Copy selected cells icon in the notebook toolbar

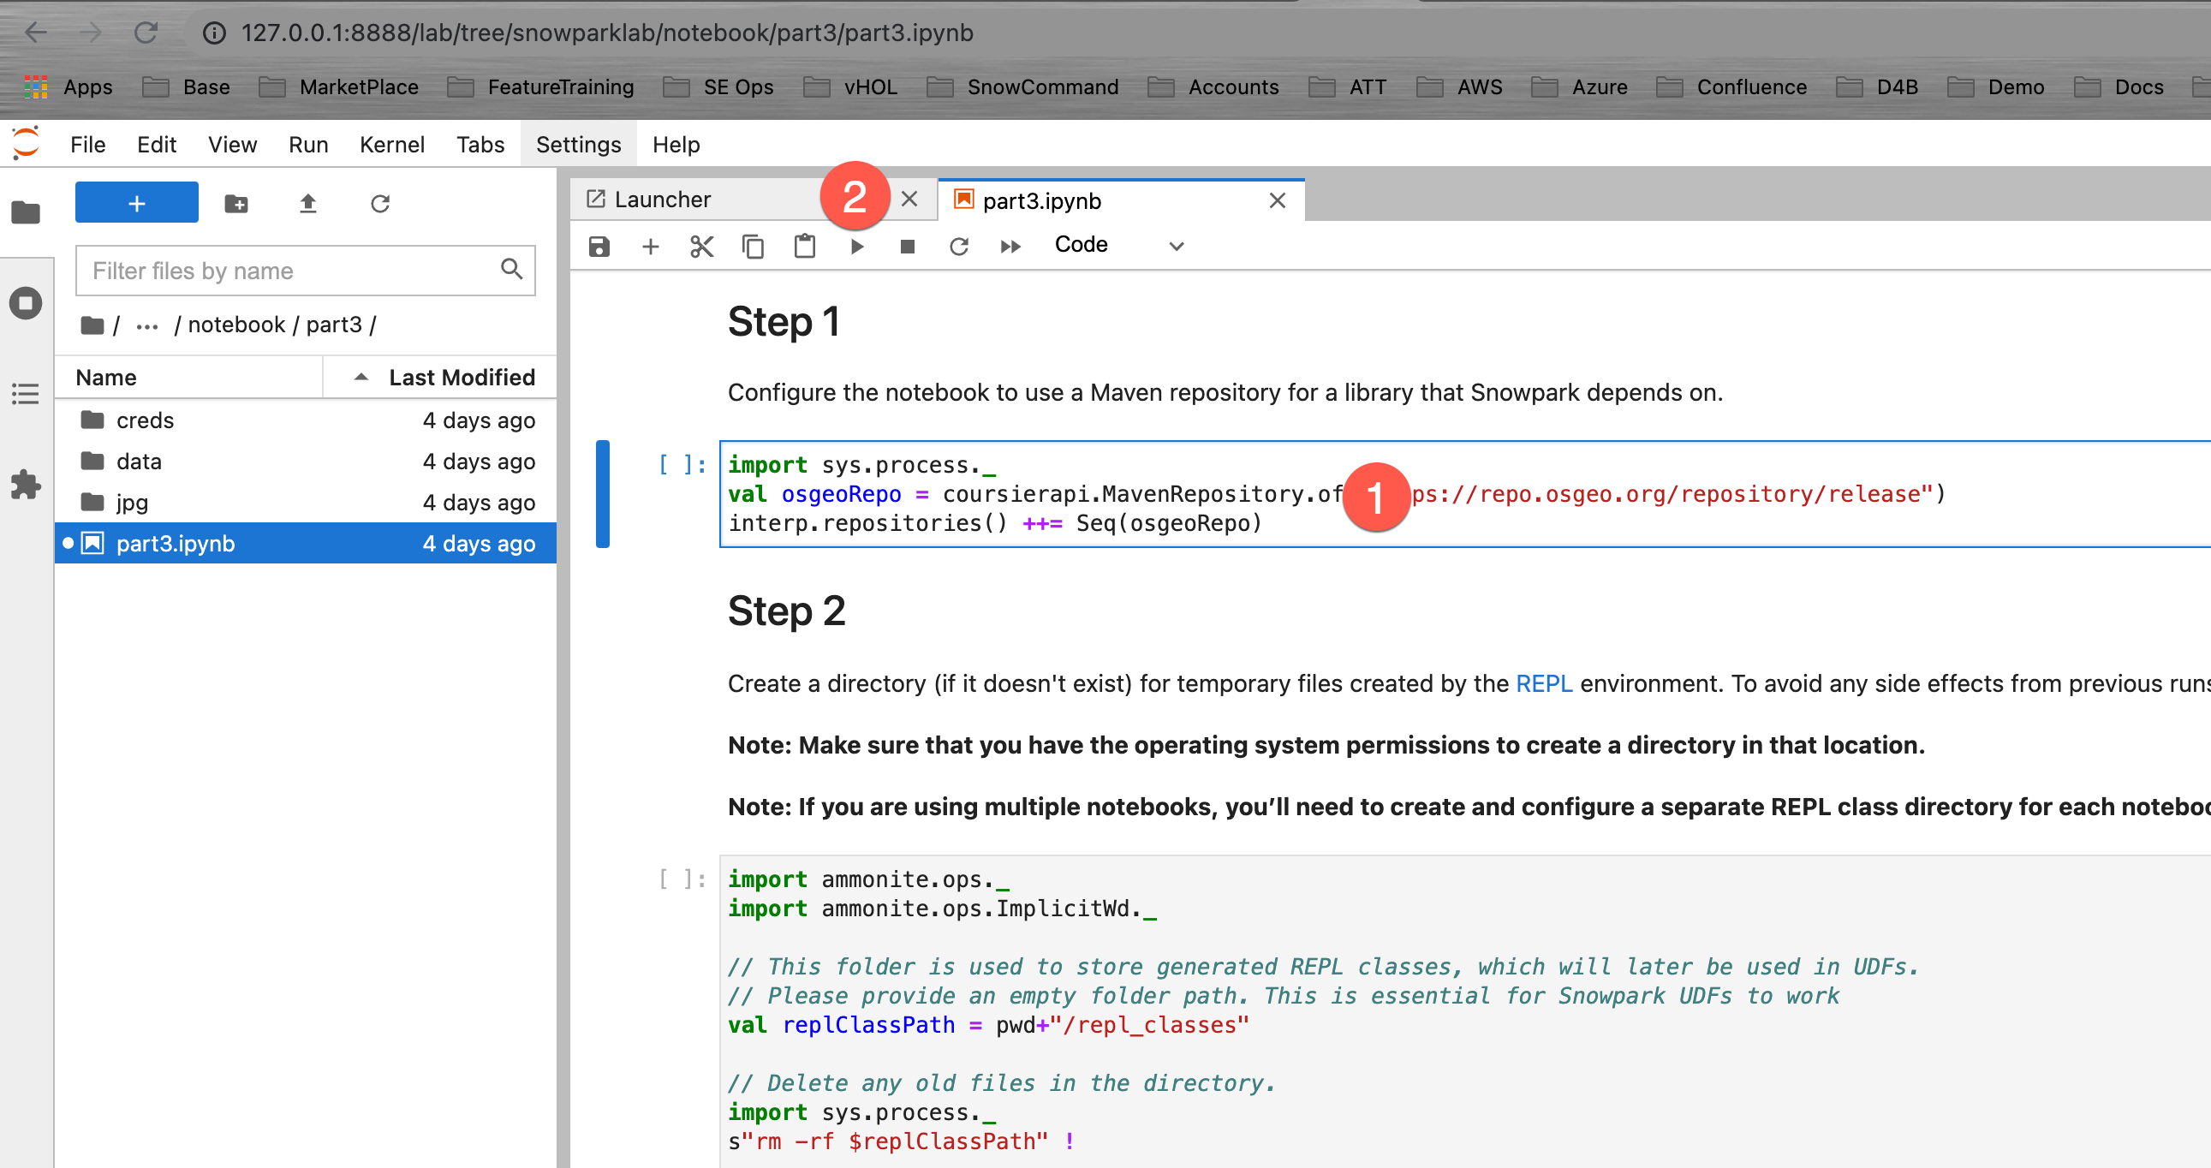(753, 247)
